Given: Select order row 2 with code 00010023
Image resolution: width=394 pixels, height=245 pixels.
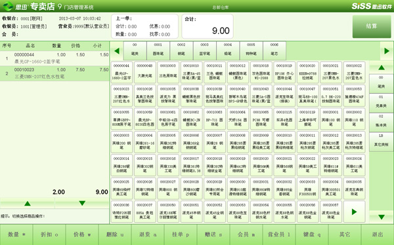Looking at the screenshot, I should 55,73.
